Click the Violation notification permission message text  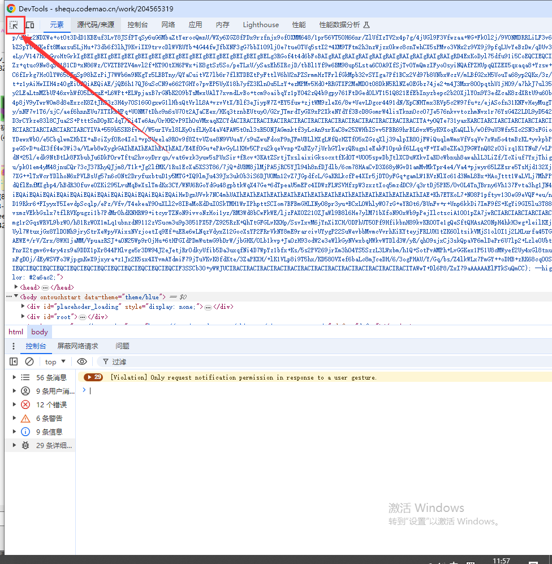(243, 377)
